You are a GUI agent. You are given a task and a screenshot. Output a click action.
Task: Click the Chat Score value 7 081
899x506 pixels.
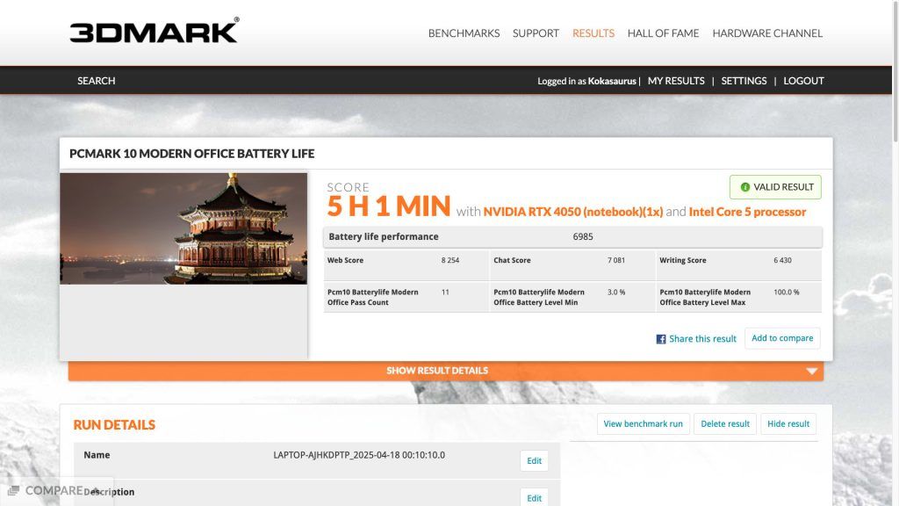click(x=616, y=260)
